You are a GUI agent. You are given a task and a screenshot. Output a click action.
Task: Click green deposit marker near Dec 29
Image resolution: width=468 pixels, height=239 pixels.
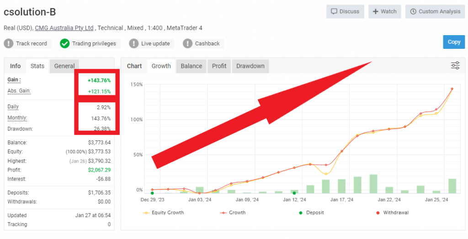click(152, 193)
